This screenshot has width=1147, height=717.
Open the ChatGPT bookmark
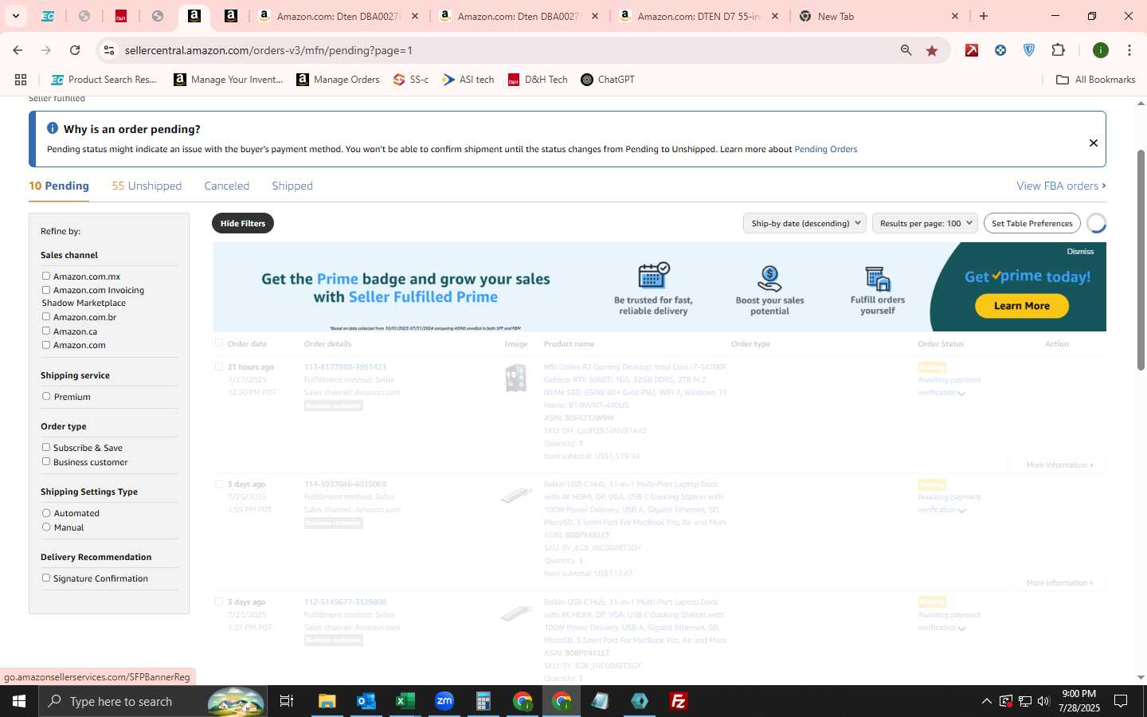(608, 80)
